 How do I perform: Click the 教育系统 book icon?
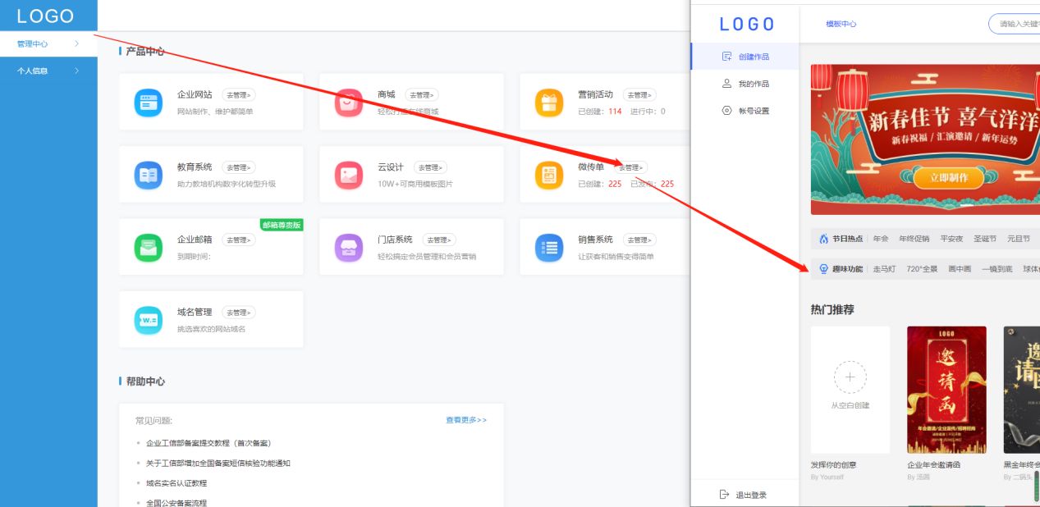[x=149, y=175]
